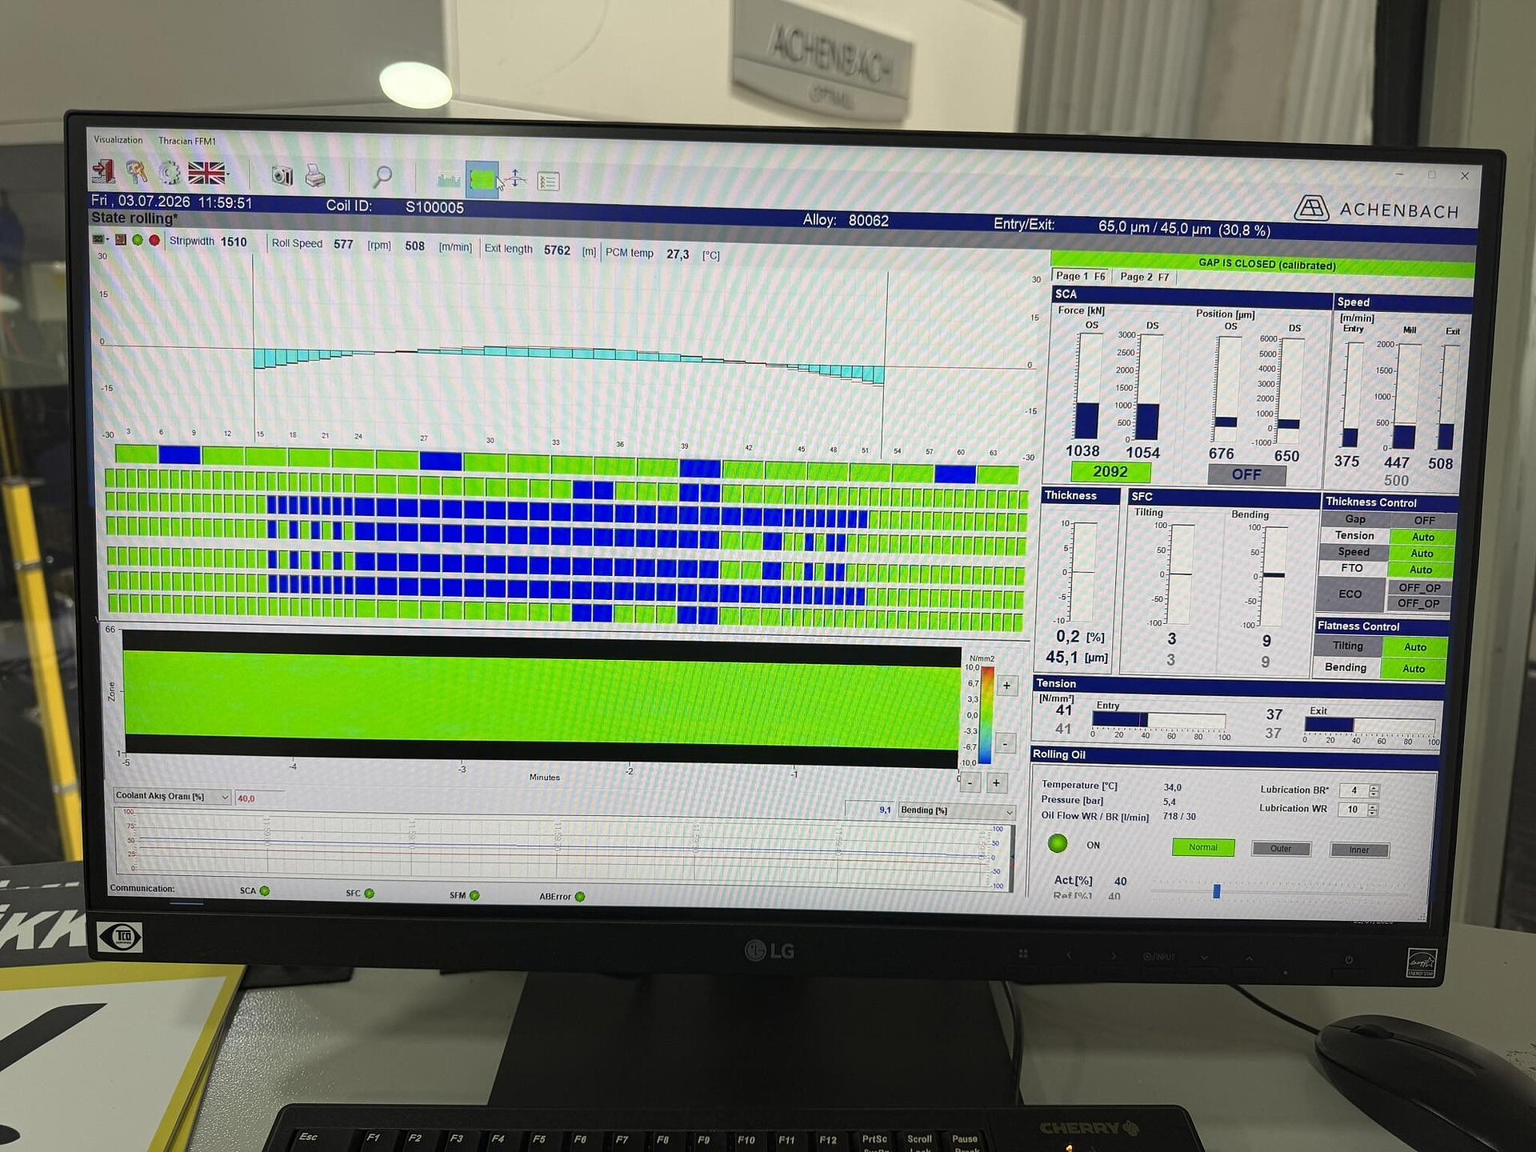Open the small display mode dropdown below State rolling
Image resolution: width=1536 pixels, height=1152 pixels.
pyautogui.click(x=101, y=239)
